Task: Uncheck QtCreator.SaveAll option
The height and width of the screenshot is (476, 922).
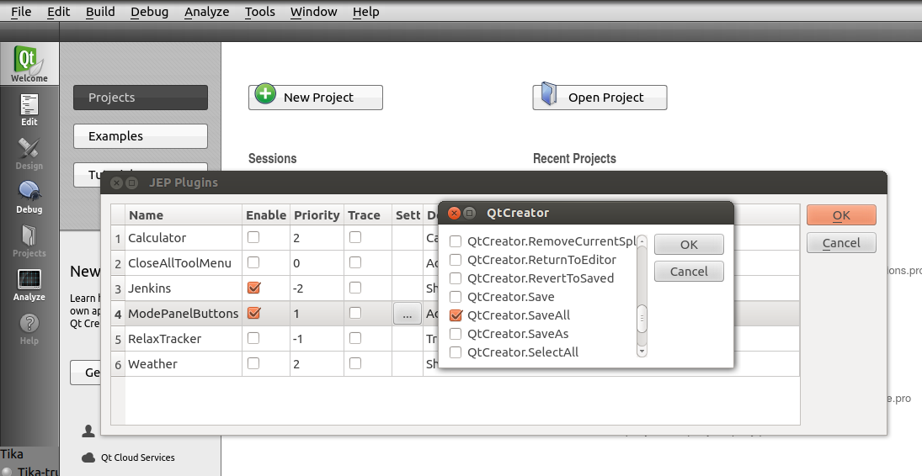Action: [x=456, y=315]
